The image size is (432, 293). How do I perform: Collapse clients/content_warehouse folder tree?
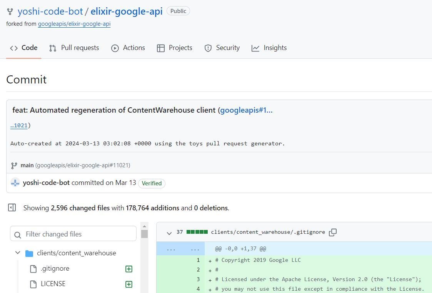click(18, 253)
